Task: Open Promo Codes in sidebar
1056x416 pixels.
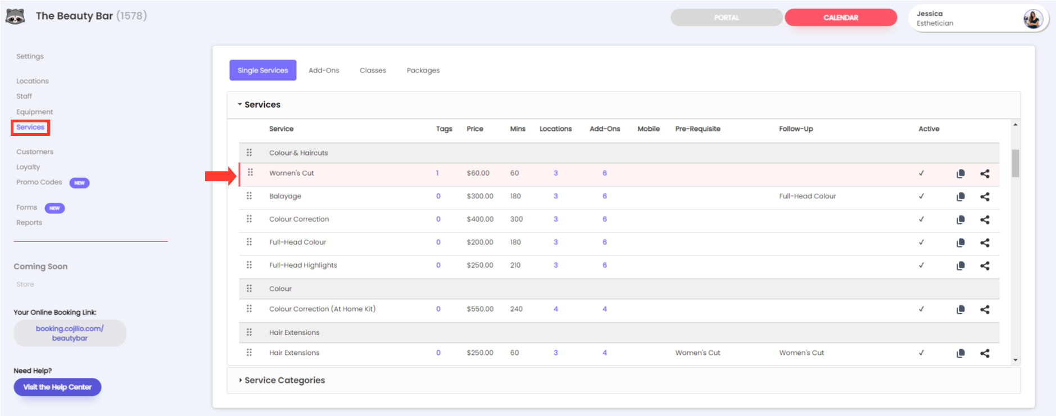Action: tap(39, 182)
